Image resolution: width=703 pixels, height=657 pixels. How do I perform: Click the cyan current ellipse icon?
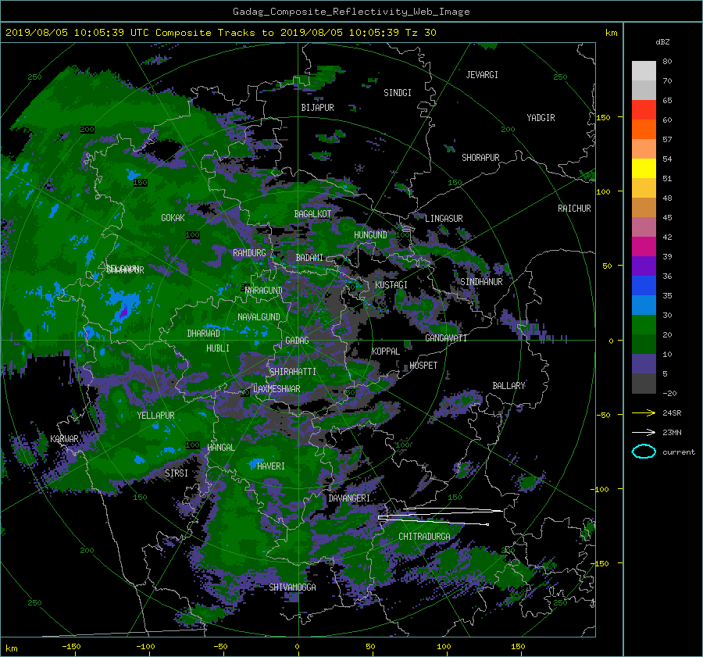644,452
